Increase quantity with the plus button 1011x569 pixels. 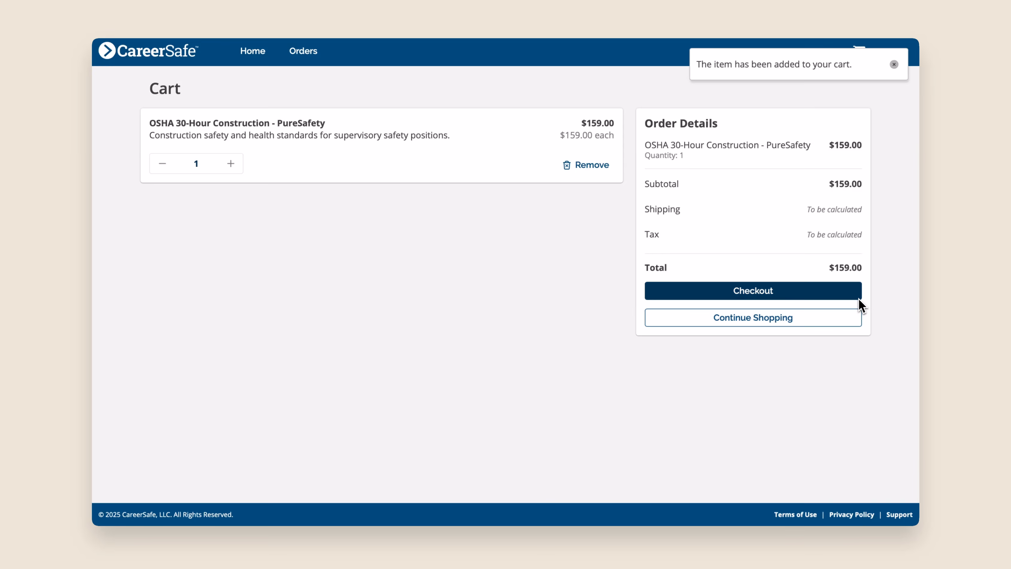pyautogui.click(x=231, y=163)
